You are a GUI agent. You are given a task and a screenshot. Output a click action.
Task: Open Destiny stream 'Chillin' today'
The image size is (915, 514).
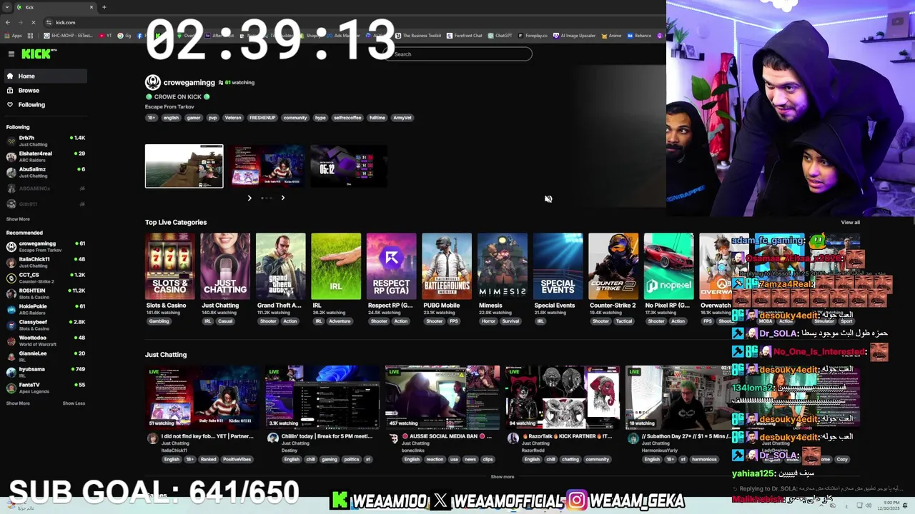(322, 398)
